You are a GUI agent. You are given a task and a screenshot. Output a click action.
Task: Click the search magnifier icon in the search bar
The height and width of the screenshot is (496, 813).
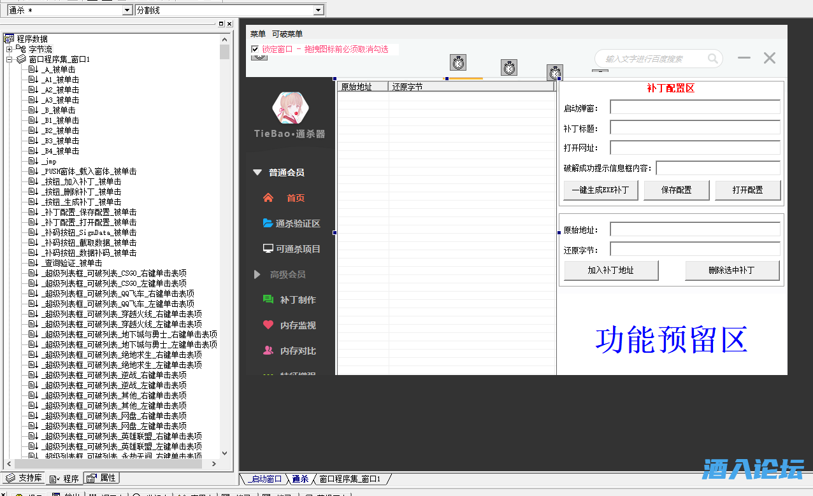tap(713, 58)
